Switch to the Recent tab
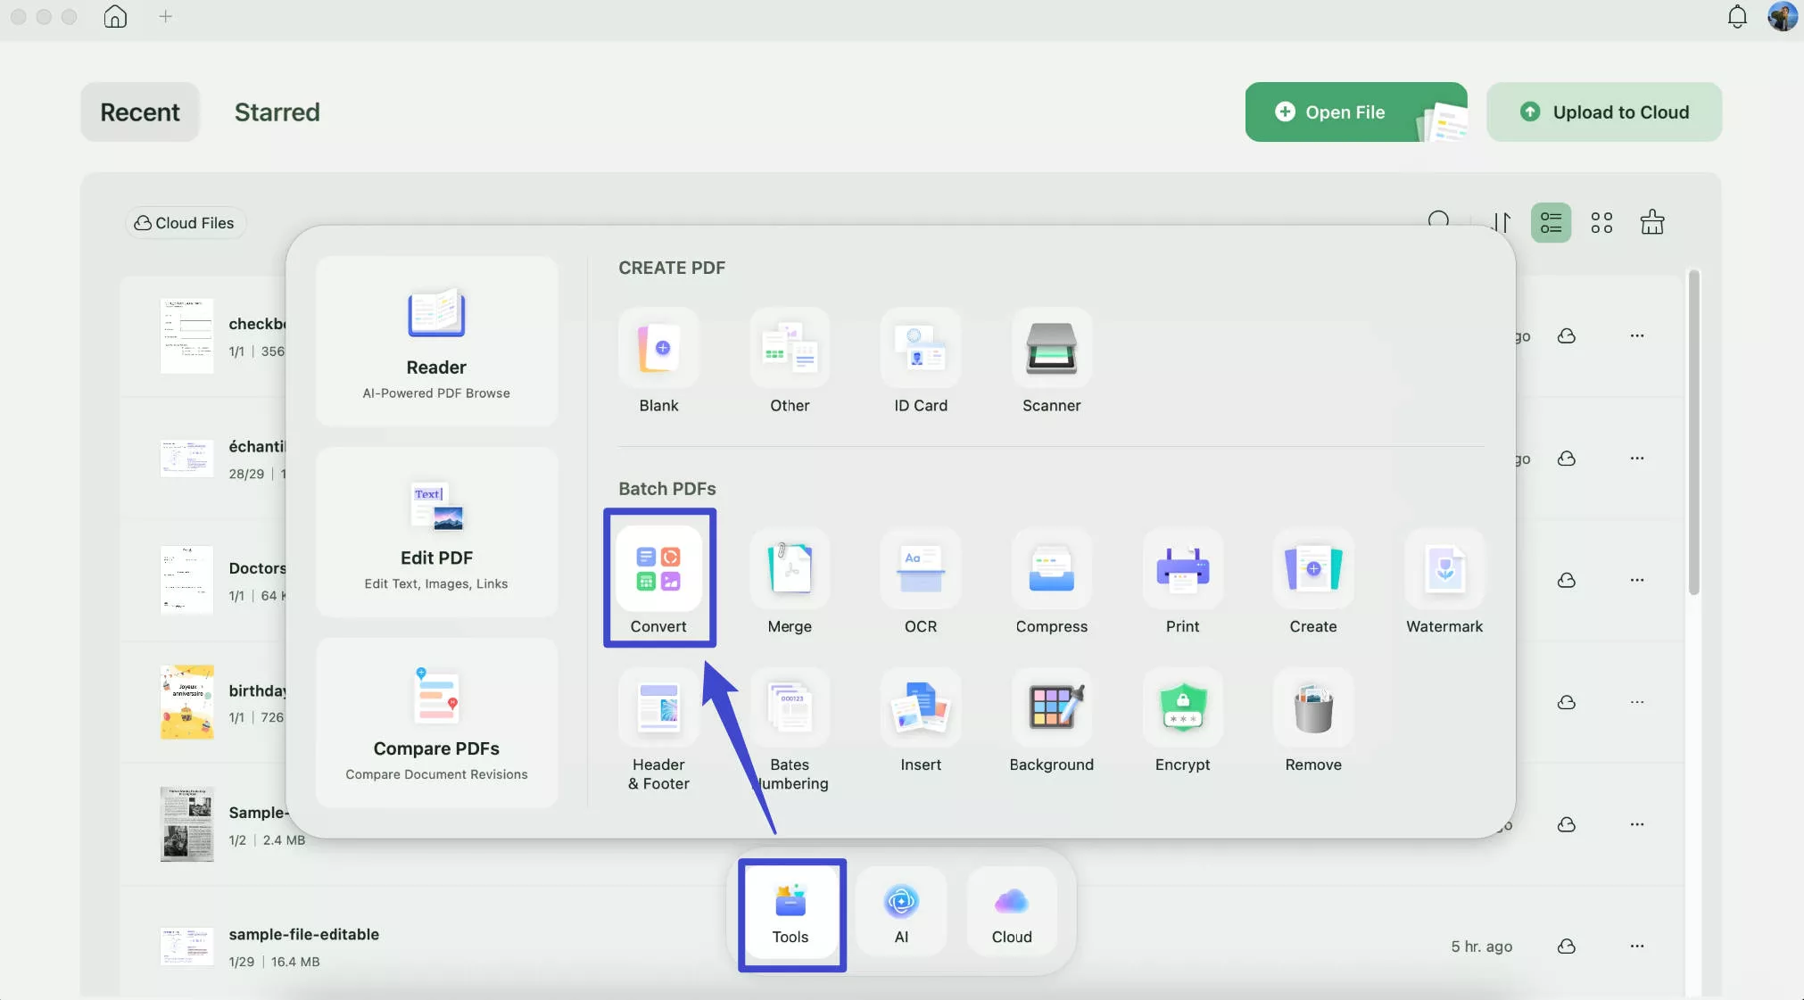Viewport: 1804px width, 1000px height. click(140, 112)
